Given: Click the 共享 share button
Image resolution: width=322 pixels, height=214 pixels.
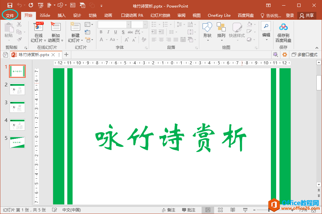Looking at the screenshot, I should point(306,15).
